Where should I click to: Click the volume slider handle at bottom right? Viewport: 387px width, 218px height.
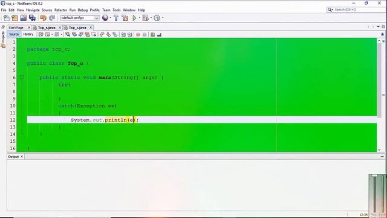coord(374,176)
